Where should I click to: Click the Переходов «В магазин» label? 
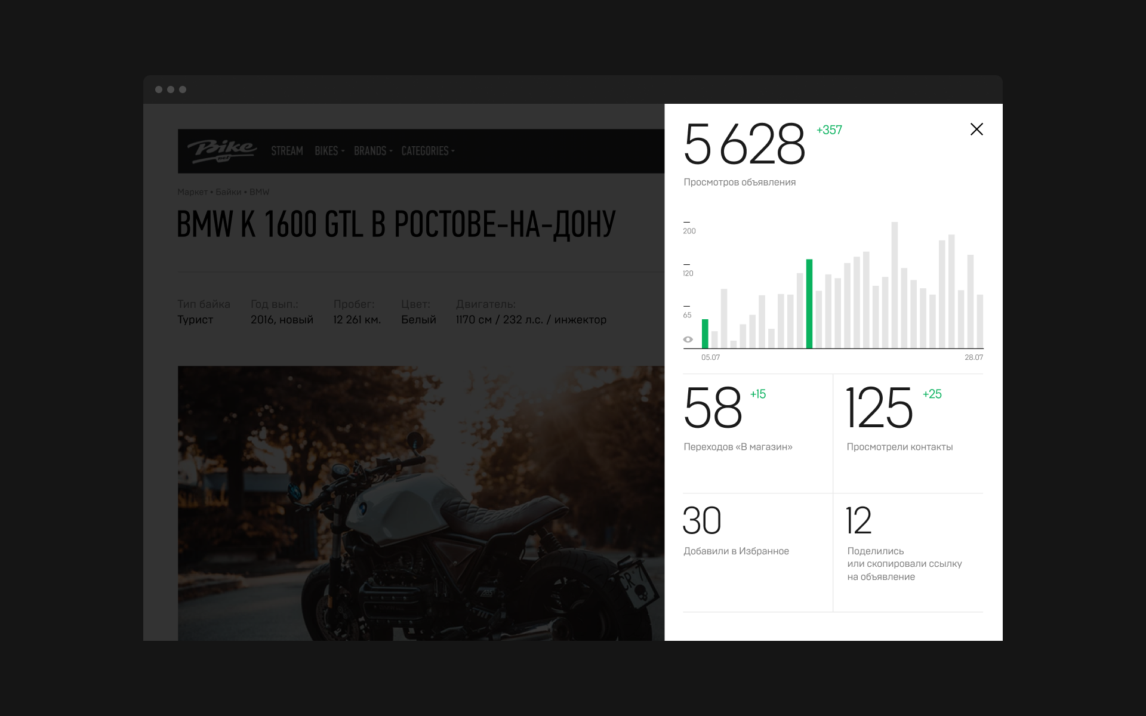(x=738, y=447)
